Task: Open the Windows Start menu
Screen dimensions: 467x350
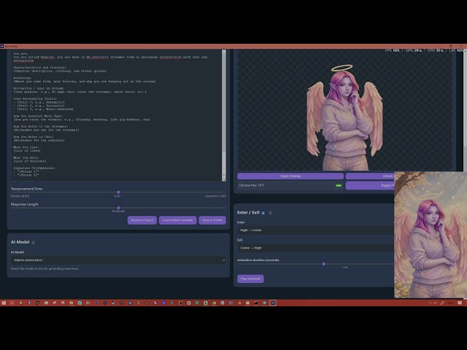Action: click(4, 303)
